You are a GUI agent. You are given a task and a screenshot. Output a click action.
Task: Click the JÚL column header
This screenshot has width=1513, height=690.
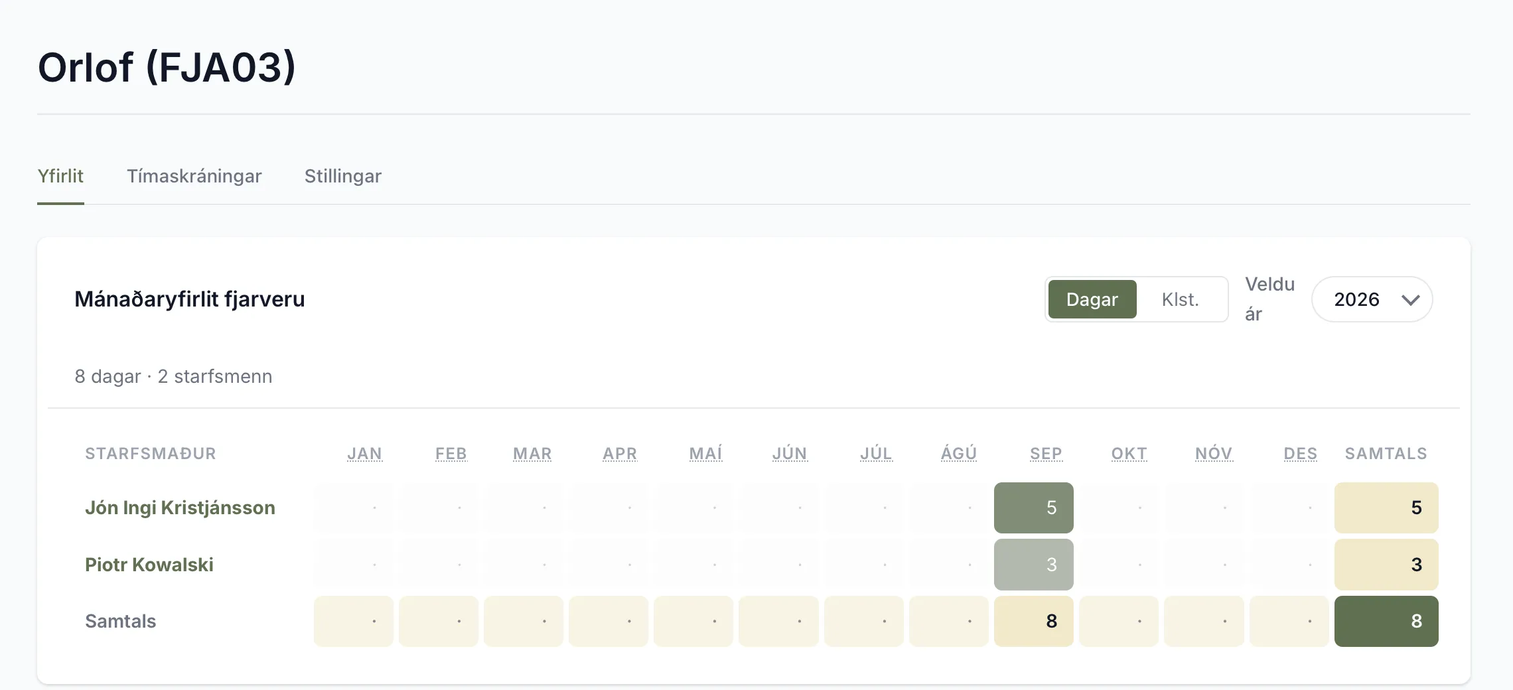click(x=876, y=454)
